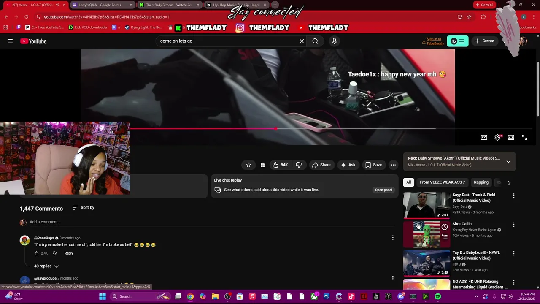The width and height of the screenshot is (540, 304).
Task: Open the video player settings gear
Action: (498, 137)
